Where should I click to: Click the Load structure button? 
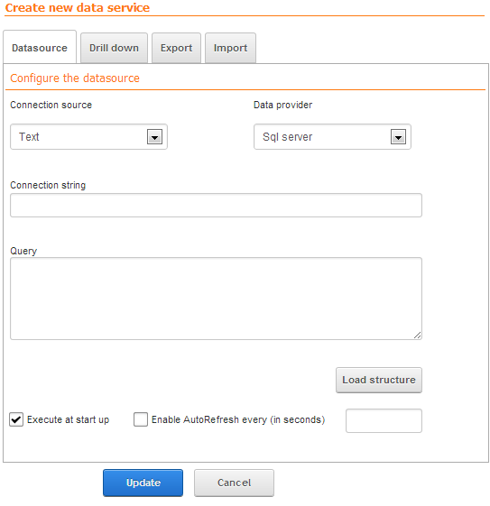point(379,380)
